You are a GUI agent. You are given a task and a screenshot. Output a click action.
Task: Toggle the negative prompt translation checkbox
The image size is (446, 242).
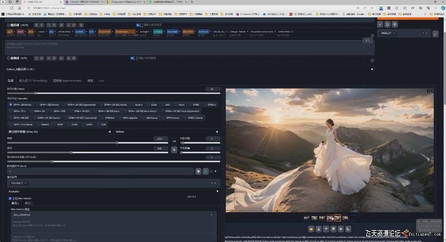click(x=132, y=58)
